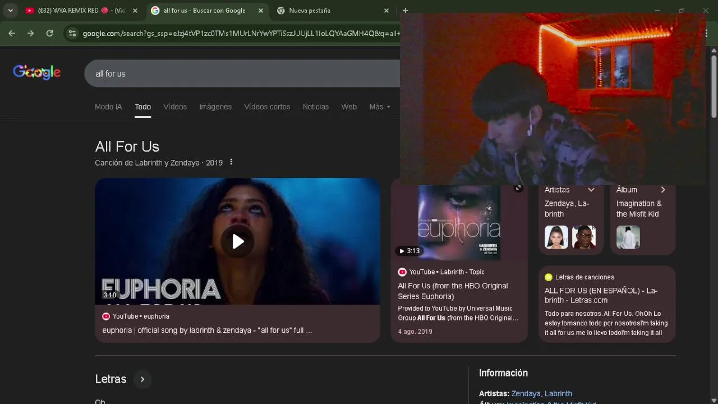
Task: Open a new browser tab
Action: point(405,11)
